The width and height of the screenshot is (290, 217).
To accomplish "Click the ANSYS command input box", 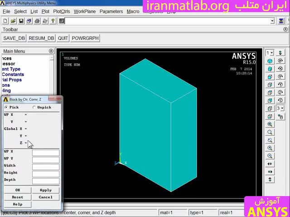I will click(x=168, y=21).
